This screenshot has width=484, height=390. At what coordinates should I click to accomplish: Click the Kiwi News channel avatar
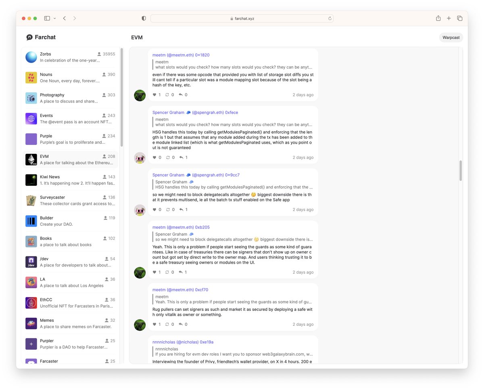click(31, 180)
